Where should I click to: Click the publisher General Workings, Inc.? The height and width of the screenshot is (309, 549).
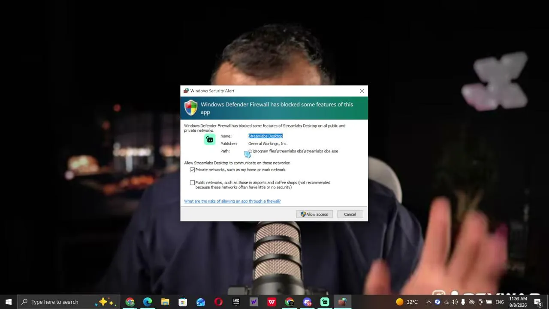(x=268, y=144)
